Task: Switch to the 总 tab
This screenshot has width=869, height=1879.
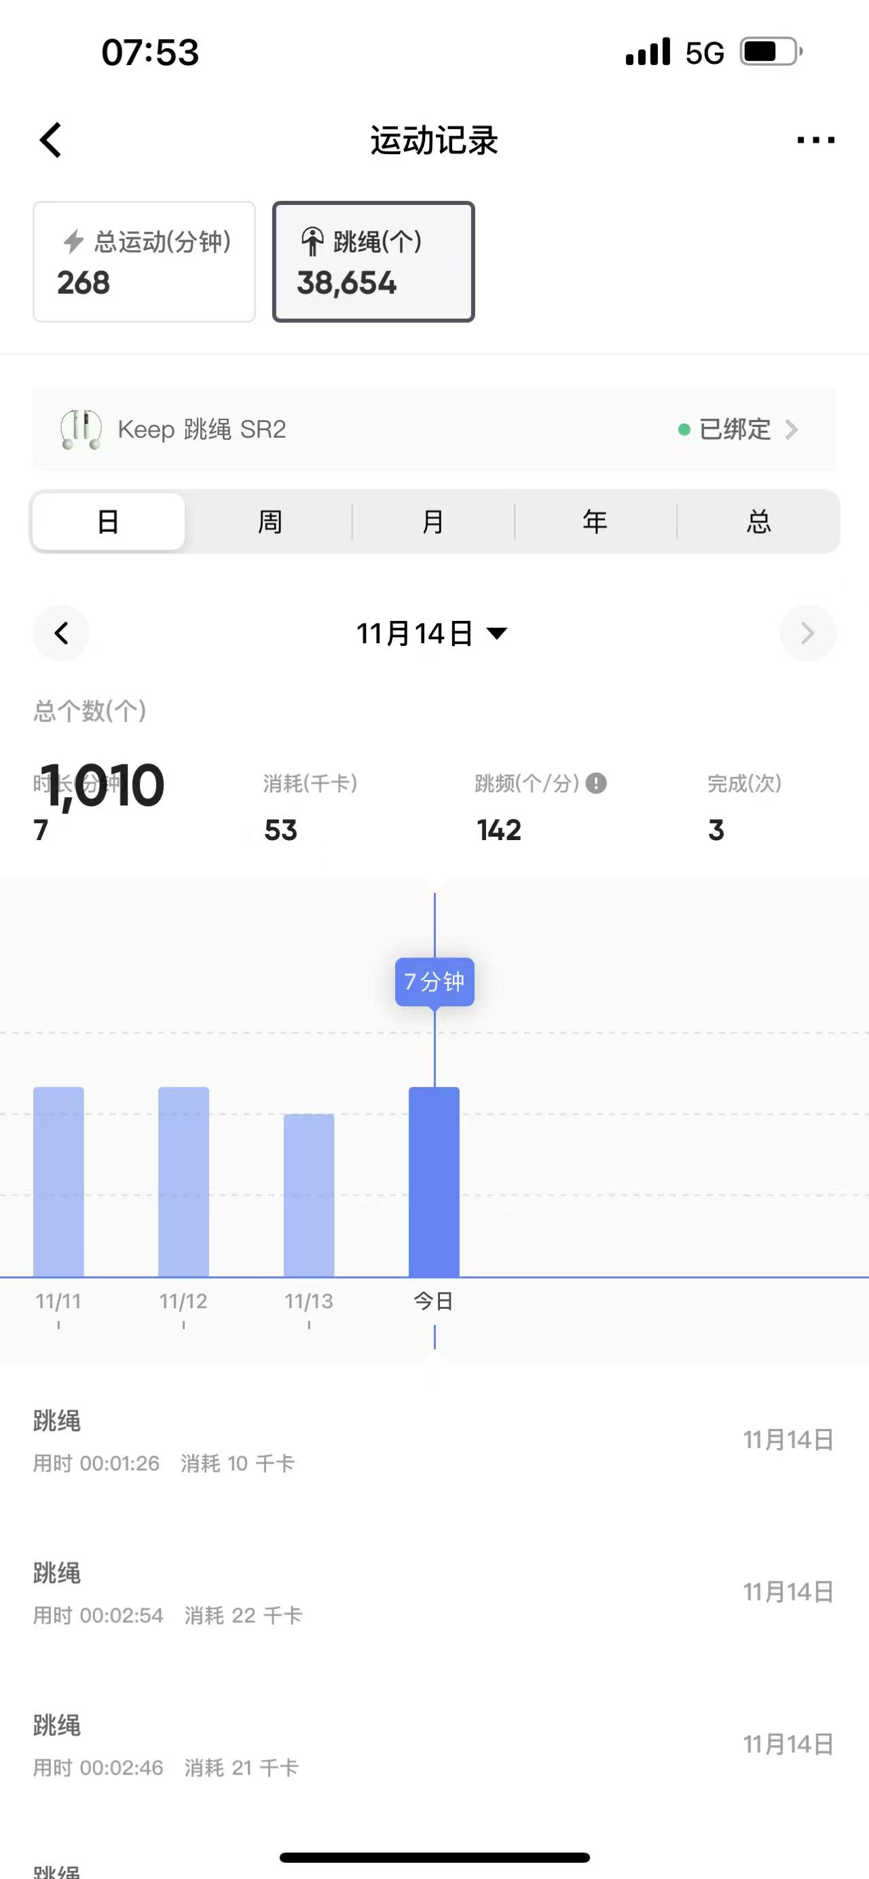Action: point(758,522)
